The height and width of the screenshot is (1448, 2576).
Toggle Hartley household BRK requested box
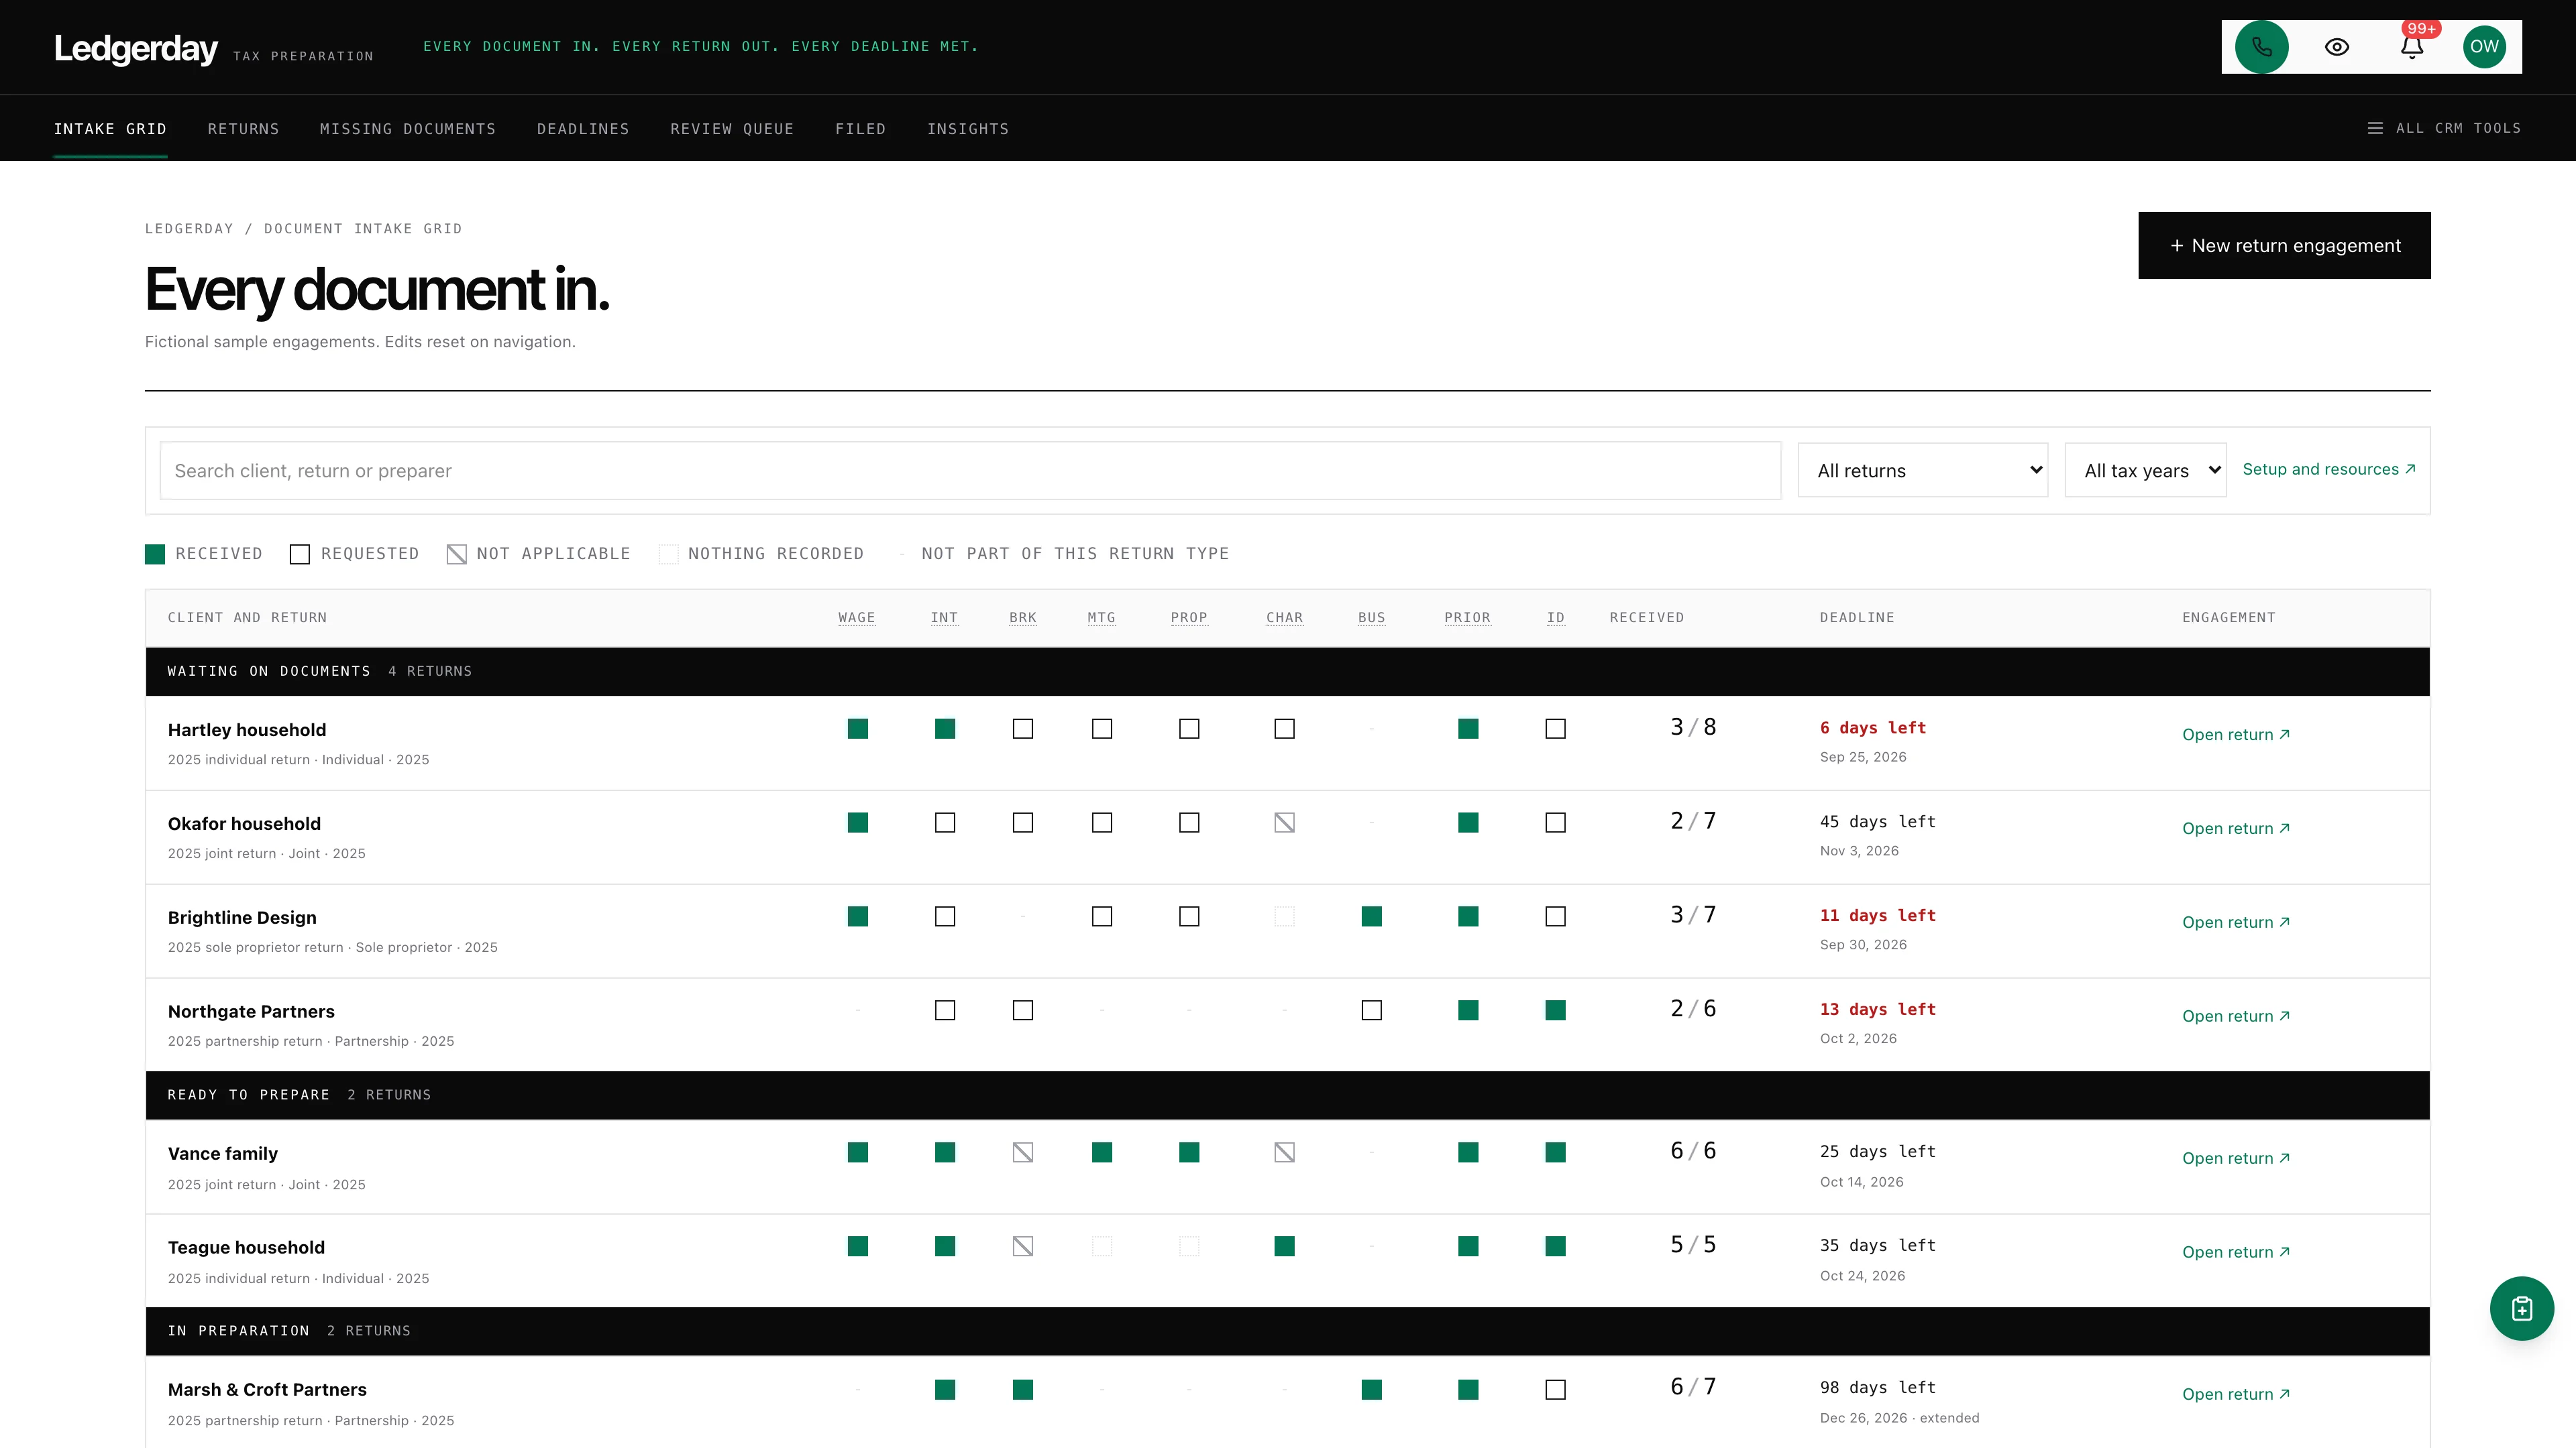point(1022,729)
